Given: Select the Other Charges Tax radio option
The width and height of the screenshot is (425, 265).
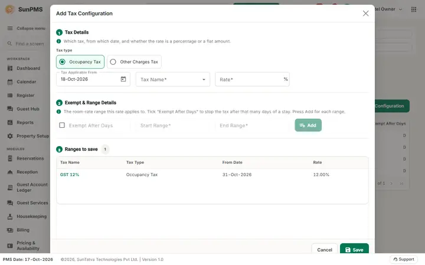Looking at the screenshot, I should click(x=134, y=62).
